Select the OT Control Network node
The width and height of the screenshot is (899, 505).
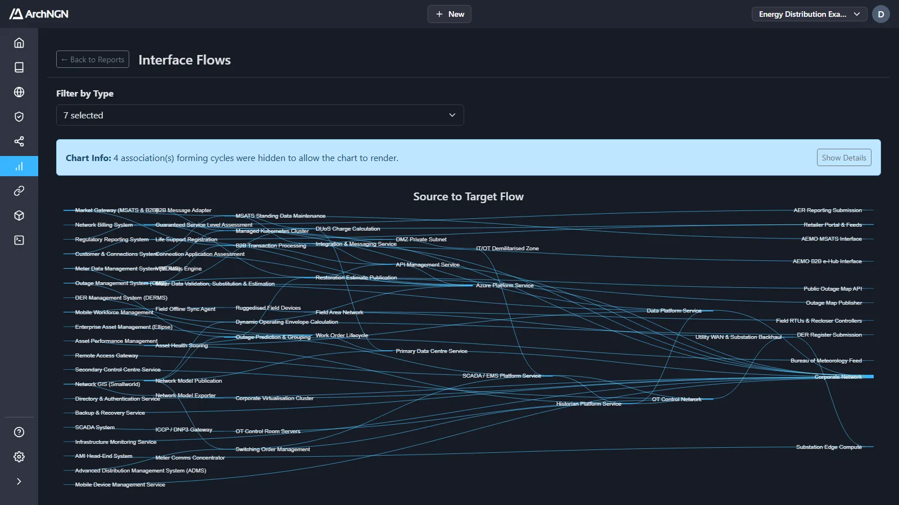coord(676,400)
